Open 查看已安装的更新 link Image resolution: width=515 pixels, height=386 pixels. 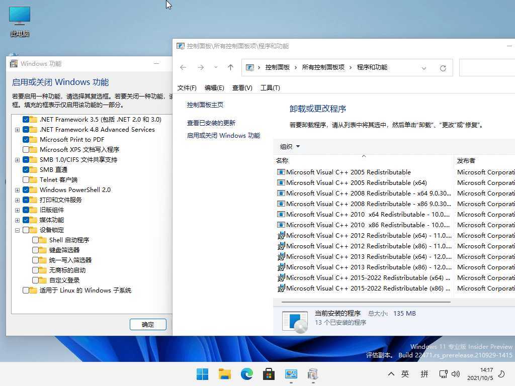coord(211,123)
